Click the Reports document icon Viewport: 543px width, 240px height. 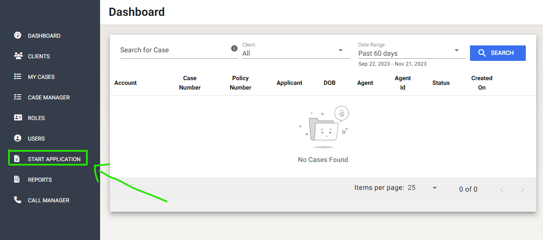[x=17, y=179]
